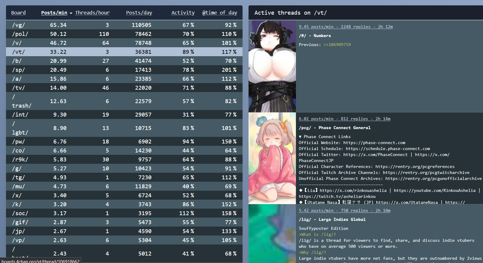483x263 pixels.
Task: Sort boards by Threads/hour header
Action: click(x=92, y=13)
